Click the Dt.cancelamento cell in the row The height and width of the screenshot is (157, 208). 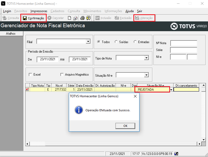186,90
